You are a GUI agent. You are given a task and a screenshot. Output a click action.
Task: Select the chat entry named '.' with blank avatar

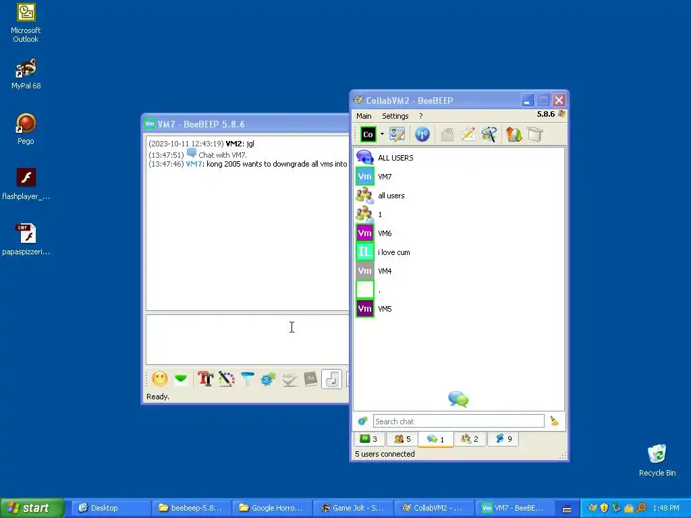458,290
